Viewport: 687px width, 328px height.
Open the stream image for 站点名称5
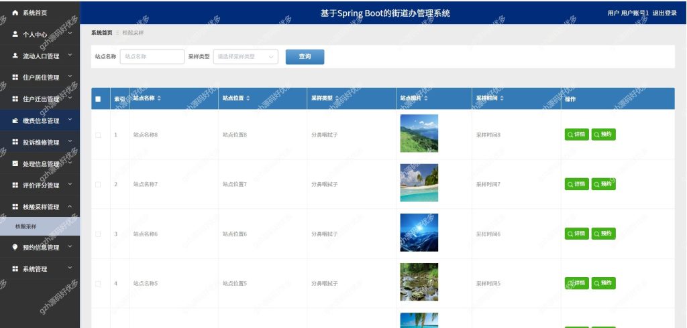point(419,282)
